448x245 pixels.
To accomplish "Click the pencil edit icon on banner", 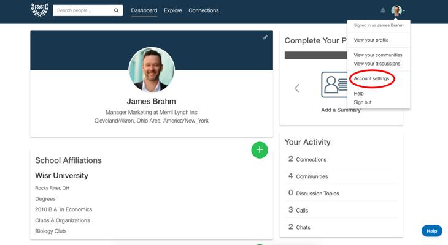I will coord(265,37).
